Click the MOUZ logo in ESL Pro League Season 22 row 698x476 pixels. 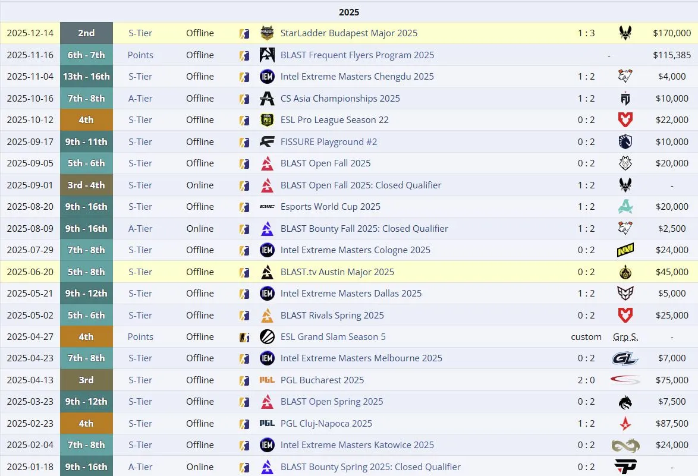(625, 119)
